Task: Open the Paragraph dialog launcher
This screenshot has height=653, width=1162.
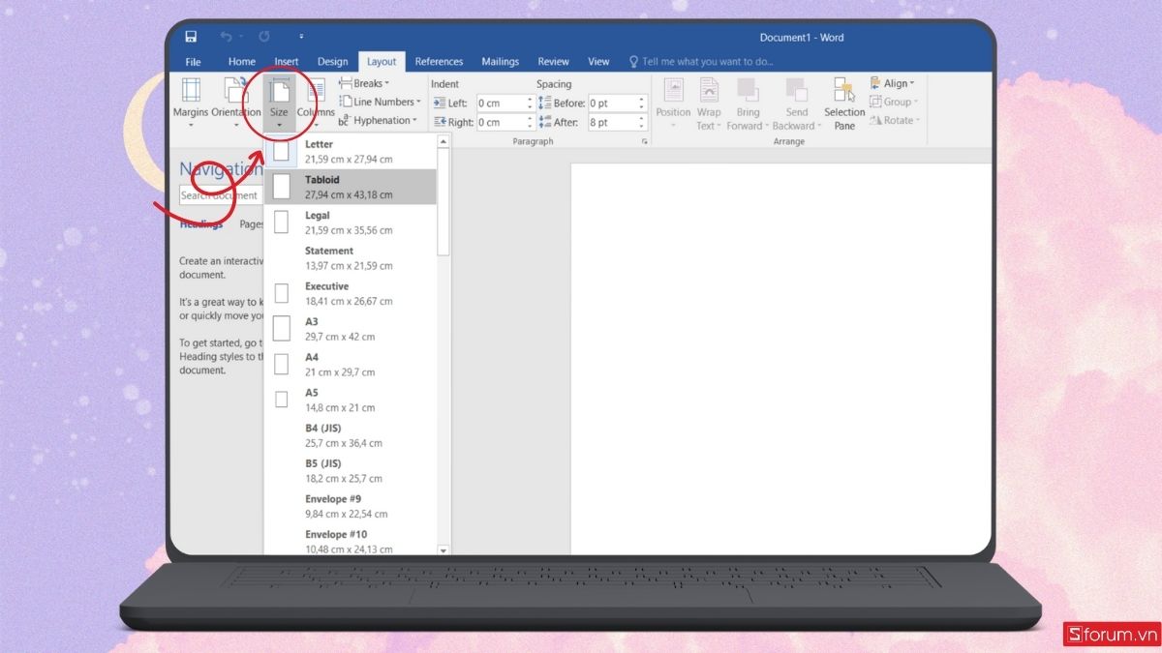Action: pyautogui.click(x=645, y=140)
